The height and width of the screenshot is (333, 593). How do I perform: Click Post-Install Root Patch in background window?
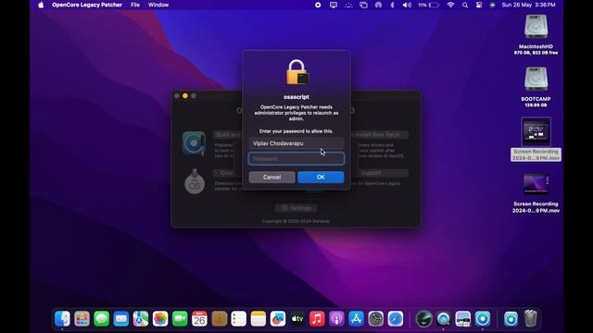(380, 135)
